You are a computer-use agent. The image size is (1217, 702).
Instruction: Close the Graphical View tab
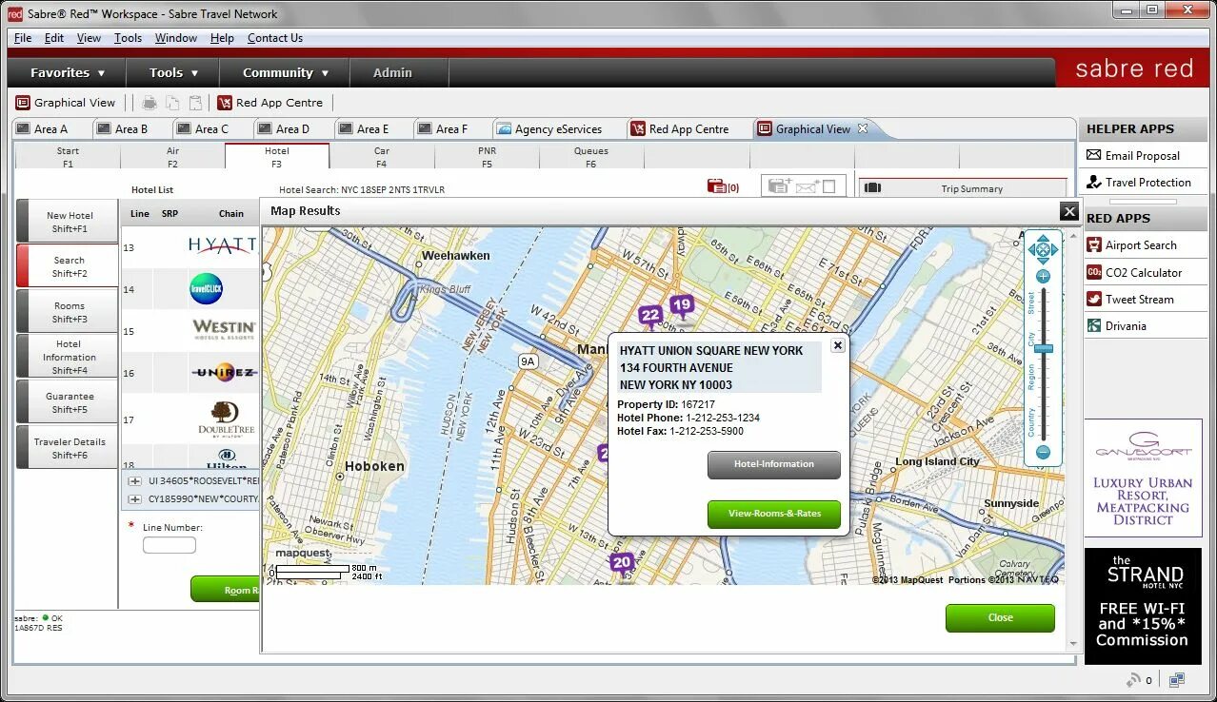863,128
